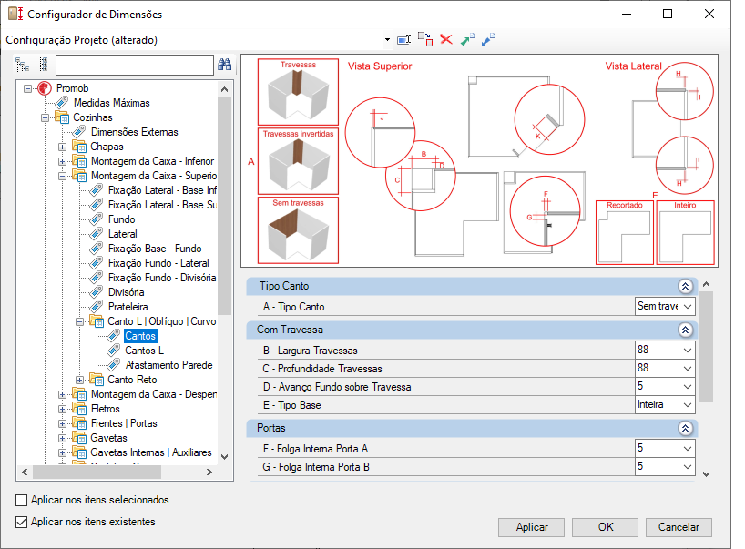The width and height of the screenshot is (745, 549).
Task: Click the Inteiro base thumbnail
Action: pos(685,232)
